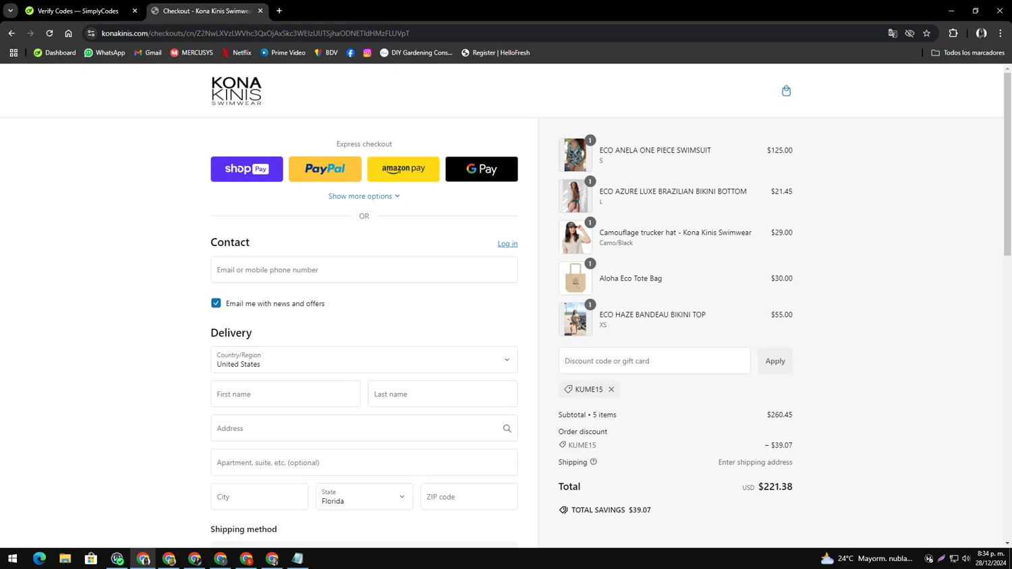Open the Instagram bookmark icon
Viewport: 1012px width, 569px height.
coord(367,53)
